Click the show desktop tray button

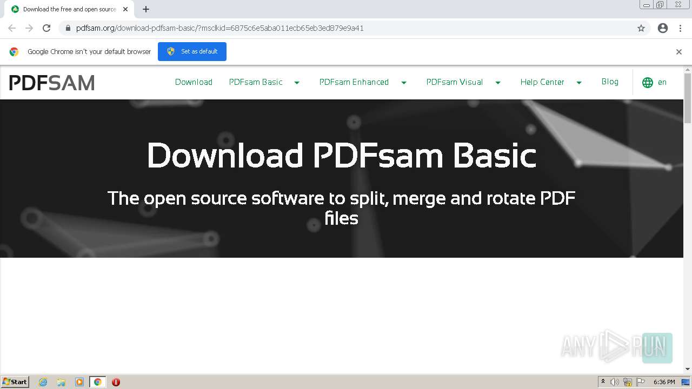(686, 382)
